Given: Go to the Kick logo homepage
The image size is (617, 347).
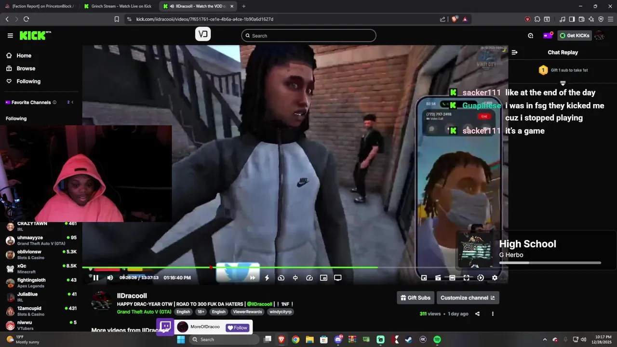Looking at the screenshot, I should [x=35, y=36].
